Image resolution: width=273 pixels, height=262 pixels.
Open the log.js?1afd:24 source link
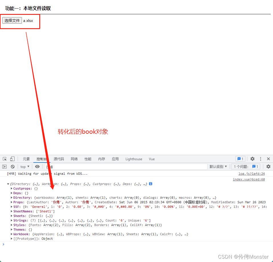[x=252, y=174]
